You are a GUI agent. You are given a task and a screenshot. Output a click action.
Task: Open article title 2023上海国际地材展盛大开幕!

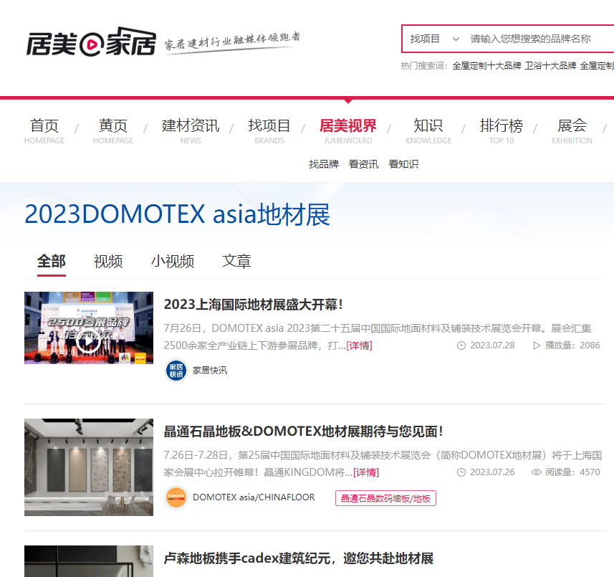pyautogui.click(x=254, y=305)
